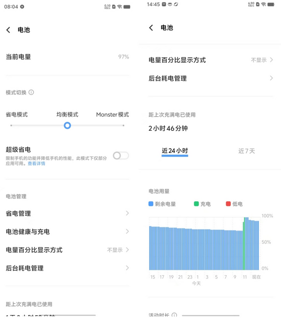The height and width of the screenshot is (318, 281).
Task: Tap the green charging bar in battery chart
Action: [244, 244]
